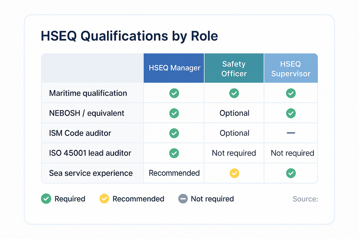359x239 pixels.
Task: Select the Recommended cell under HSEQ Manager
Action: pos(174,173)
